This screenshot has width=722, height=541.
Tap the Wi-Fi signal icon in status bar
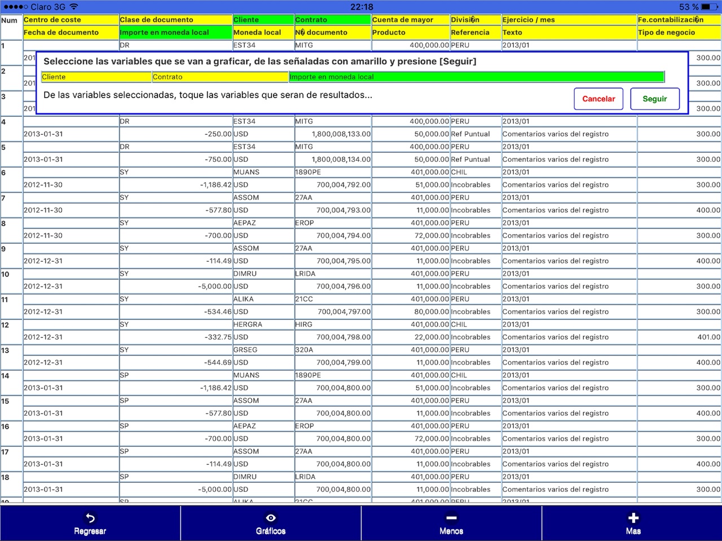(x=74, y=7)
